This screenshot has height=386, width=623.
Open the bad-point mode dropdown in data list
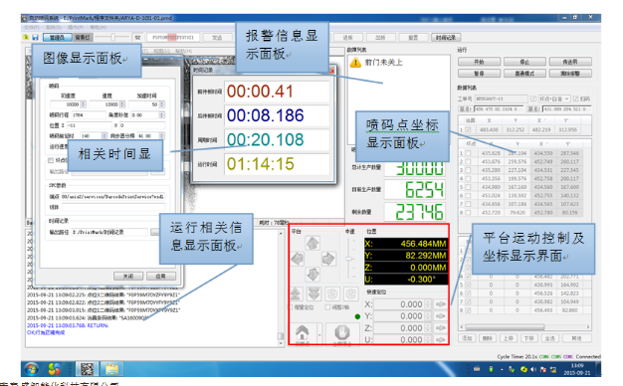click(x=554, y=98)
